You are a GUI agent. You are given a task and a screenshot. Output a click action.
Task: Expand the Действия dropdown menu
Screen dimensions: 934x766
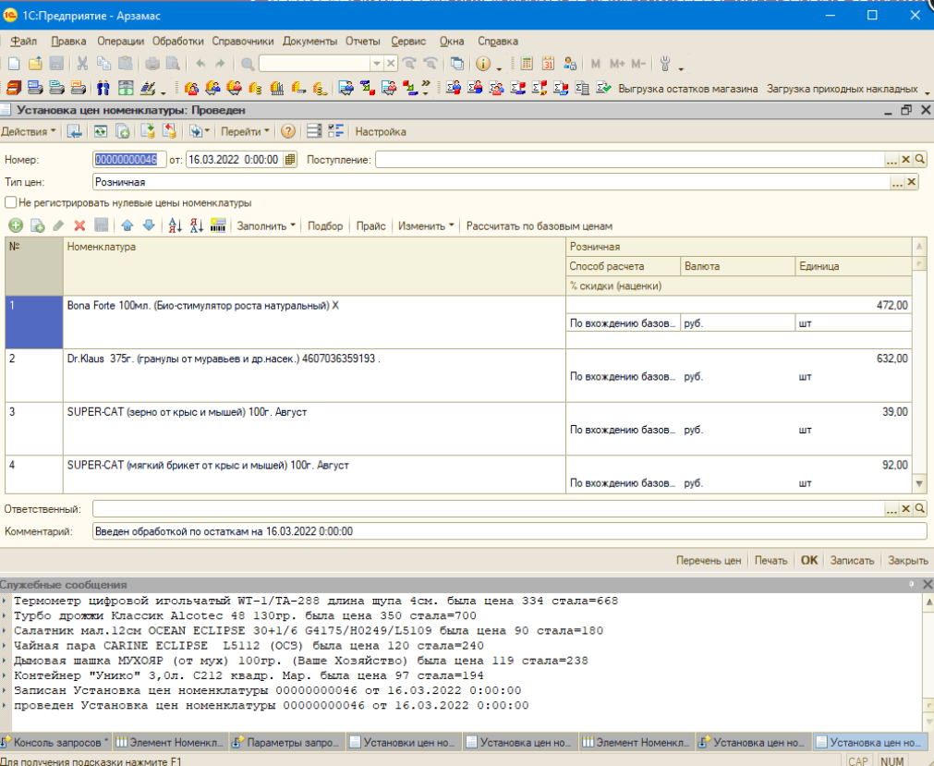[x=28, y=131]
